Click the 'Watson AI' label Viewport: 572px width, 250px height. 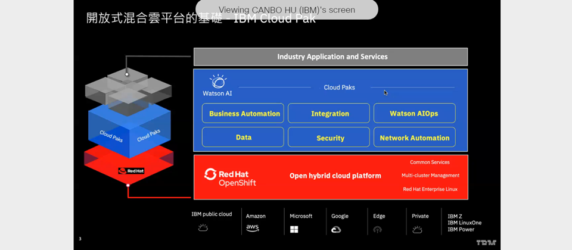[x=217, y=93]
